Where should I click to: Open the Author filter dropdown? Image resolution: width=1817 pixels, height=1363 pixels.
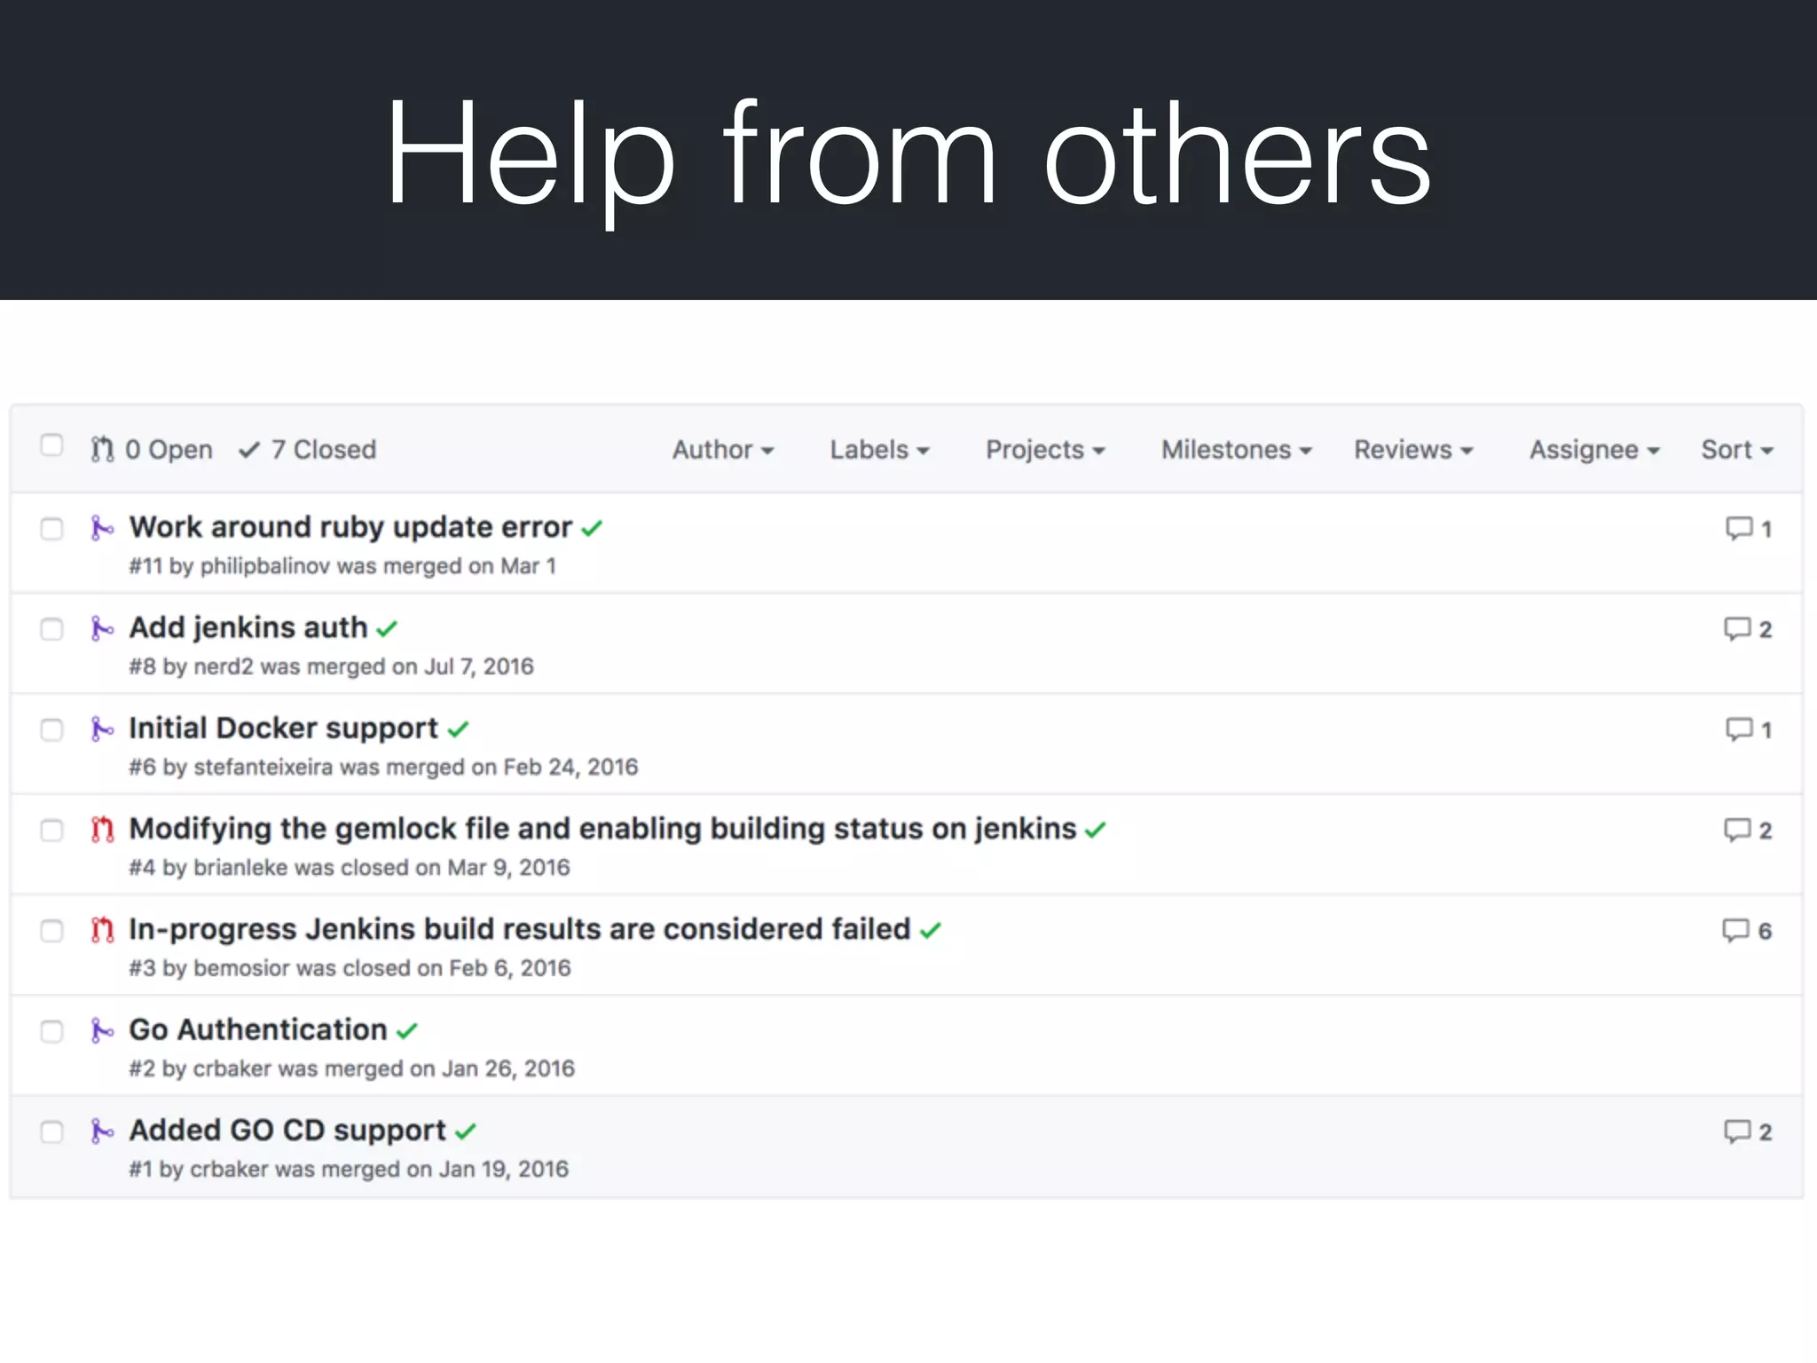pyautogui.click(x=723, y=450)
